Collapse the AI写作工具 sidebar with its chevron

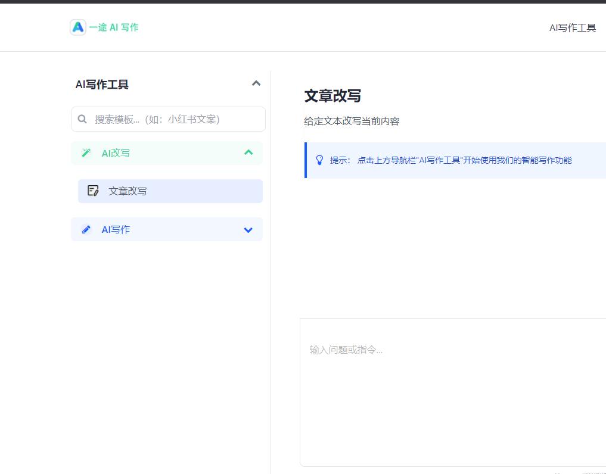pyautogui.click(x=256, y=83)
